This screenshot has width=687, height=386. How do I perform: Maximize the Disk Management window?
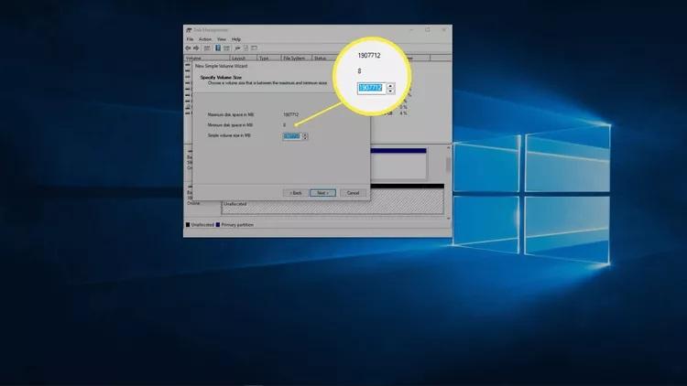(427, 30)
